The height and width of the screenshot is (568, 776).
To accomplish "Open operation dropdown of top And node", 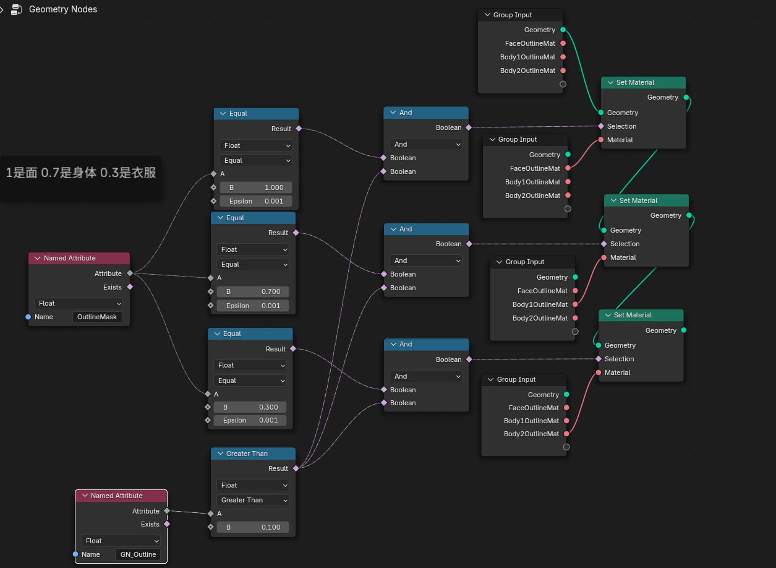I will [426, 144].
